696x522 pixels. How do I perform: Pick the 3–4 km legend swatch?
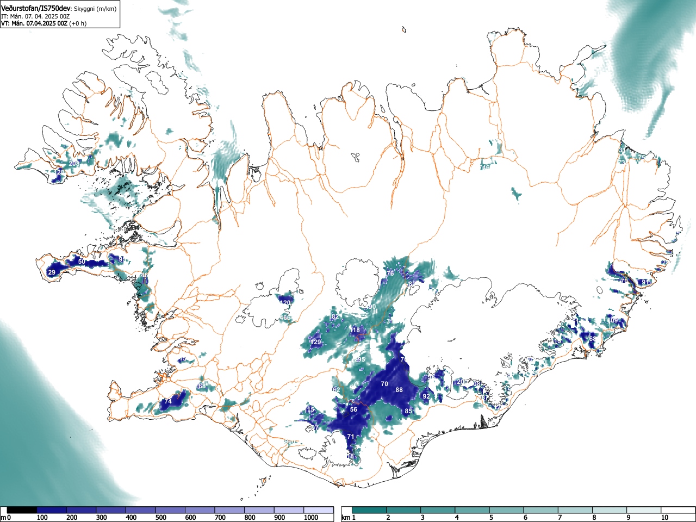tap(439, 510)
